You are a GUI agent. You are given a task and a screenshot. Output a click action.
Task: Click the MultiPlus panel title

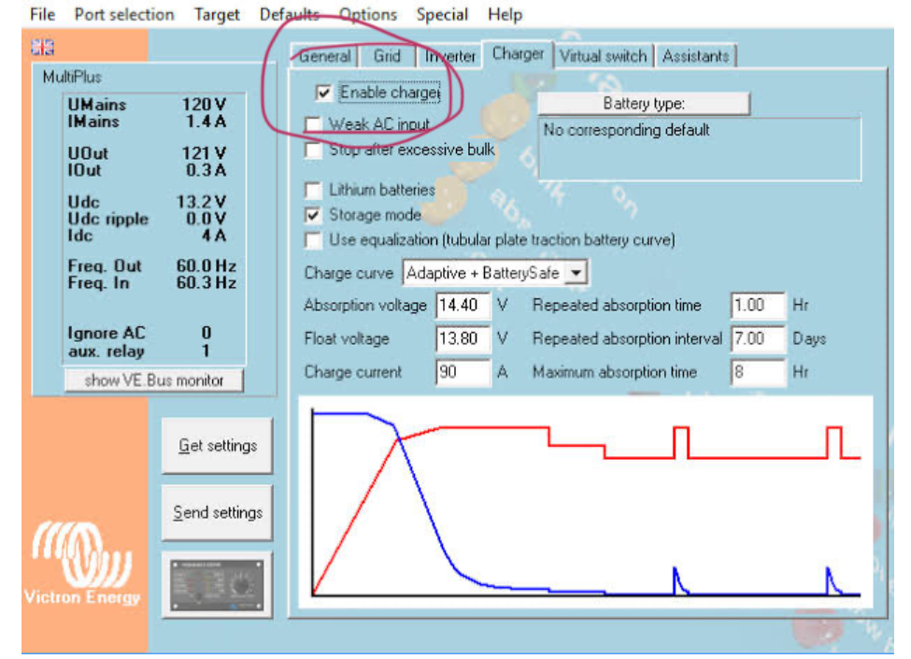click(x=72, y=78)
